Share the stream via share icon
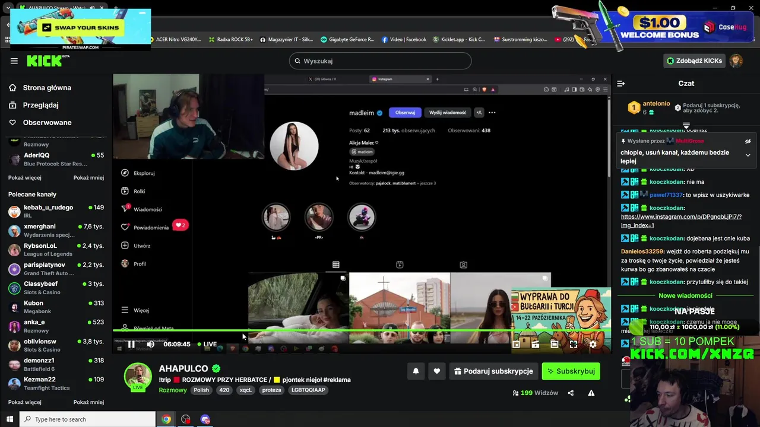This screenshot has height=427, width=760. 571,393
